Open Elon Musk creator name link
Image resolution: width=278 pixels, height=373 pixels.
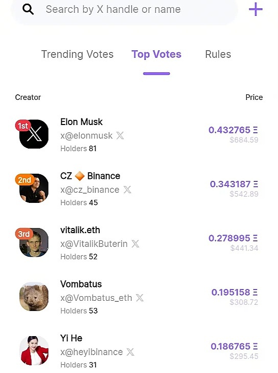click(81, 122)
